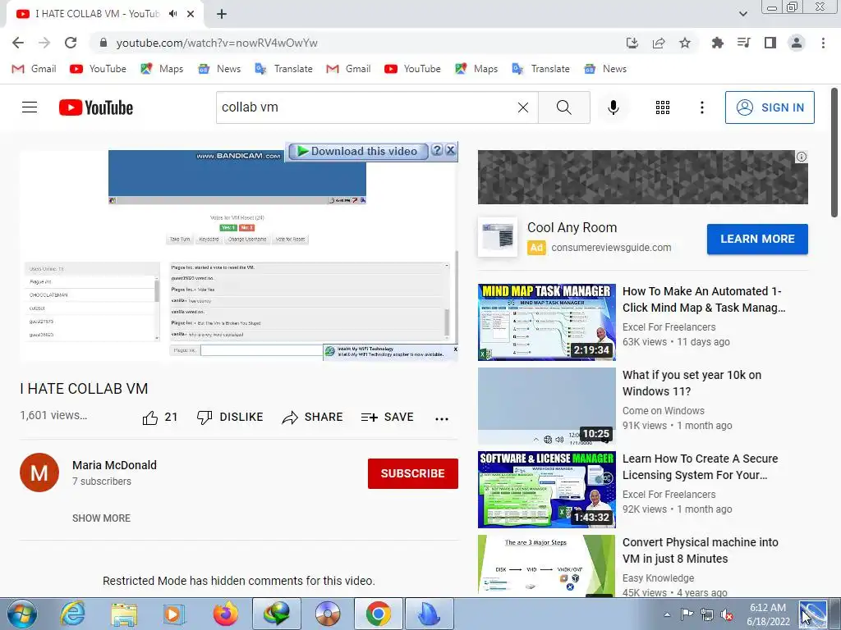The image size is (841, 630).
Task: Open a new tab with the plus button
Action: (222, 14)
